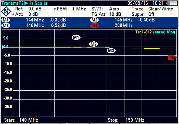The image size is (179, 124).
Task: Click the M1 marker on the trace
Action: [76, 38]
